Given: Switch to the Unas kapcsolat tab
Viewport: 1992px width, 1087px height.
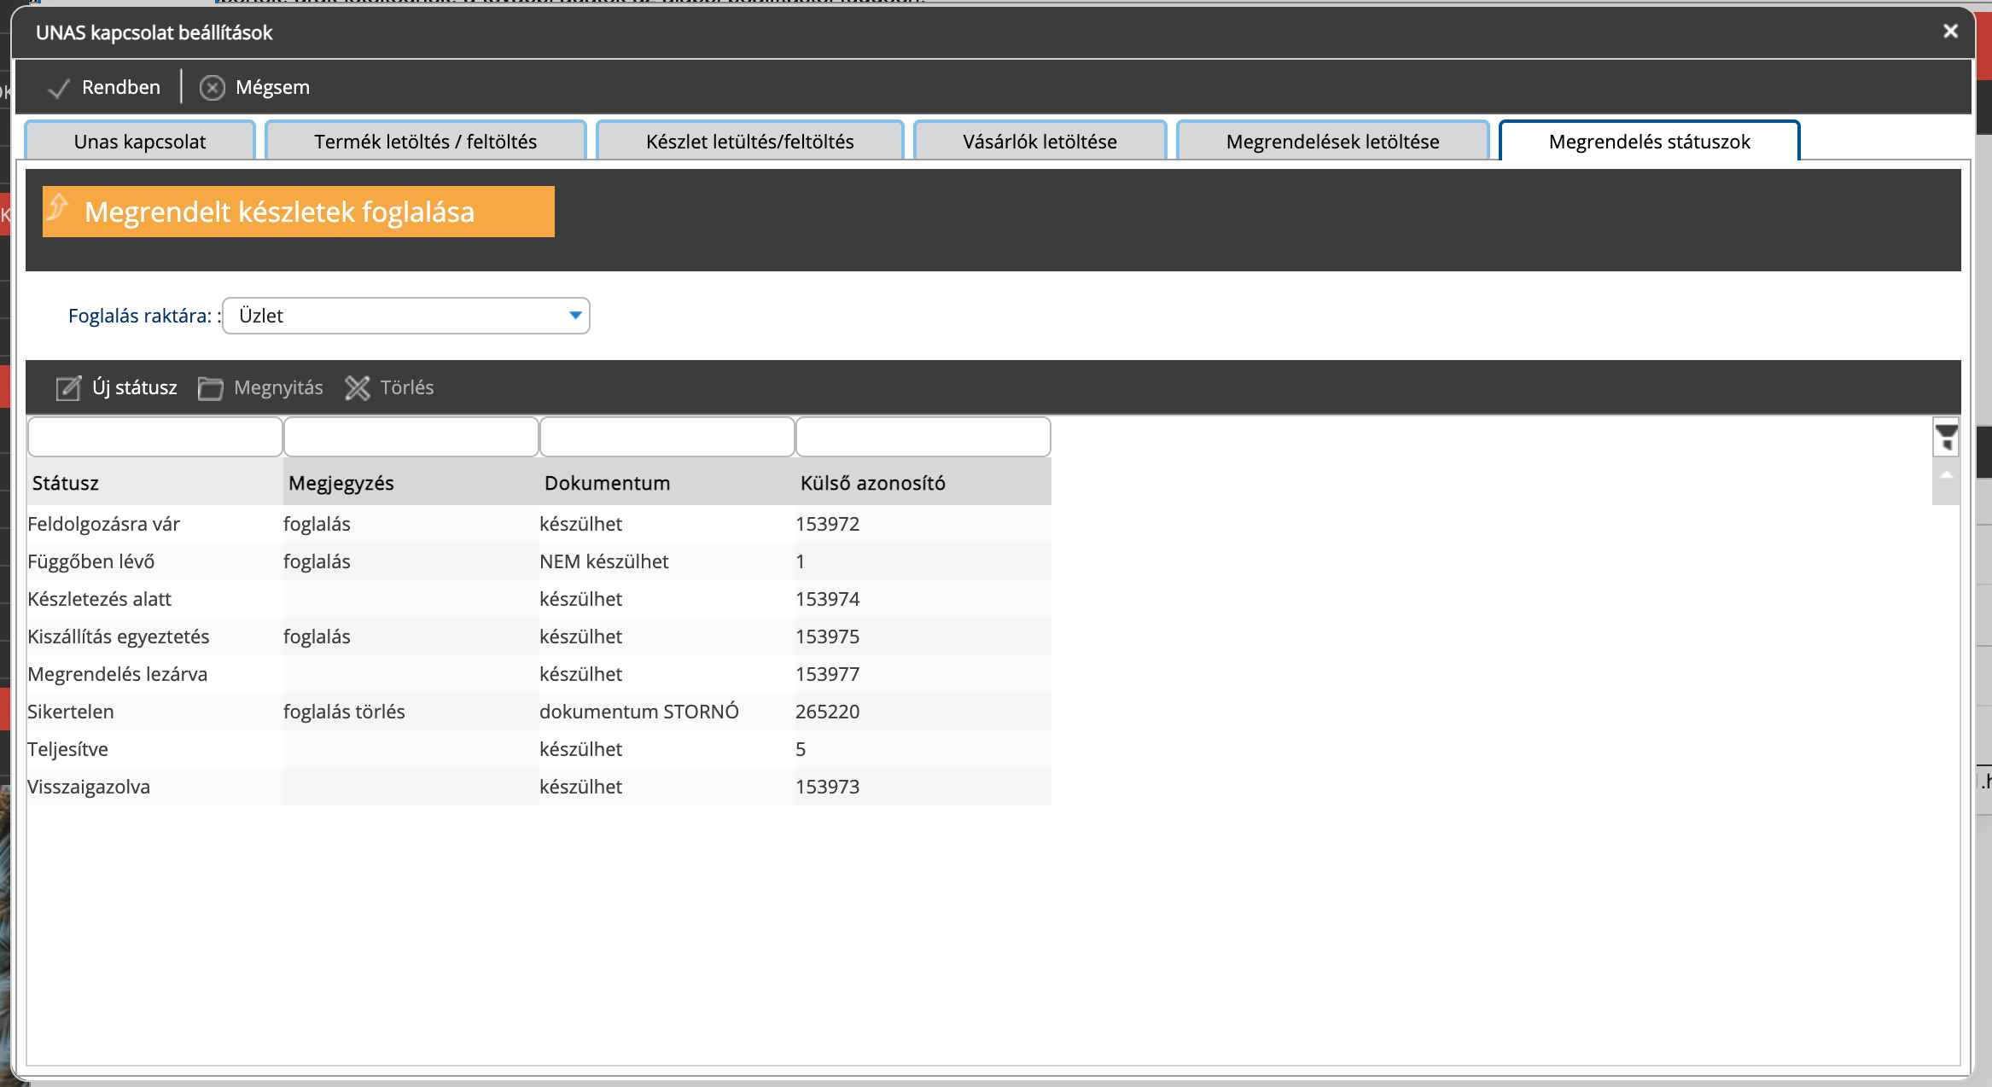Looking at the screenshot, I should 140,141.
